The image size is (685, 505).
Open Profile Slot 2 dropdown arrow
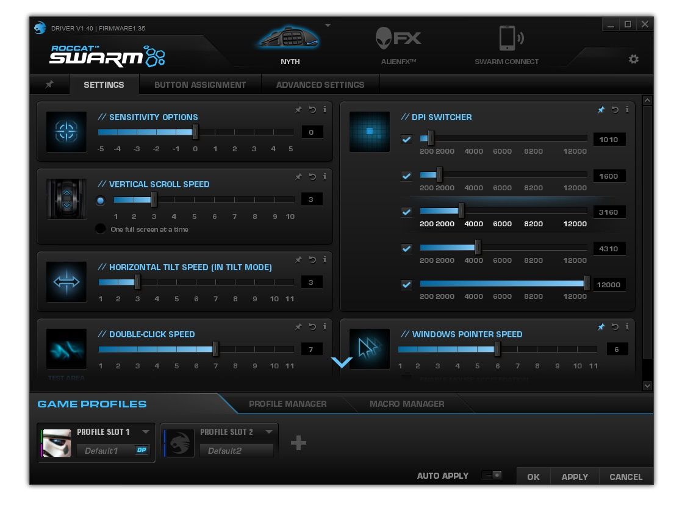pyautogui.click(x=268, y=432)
